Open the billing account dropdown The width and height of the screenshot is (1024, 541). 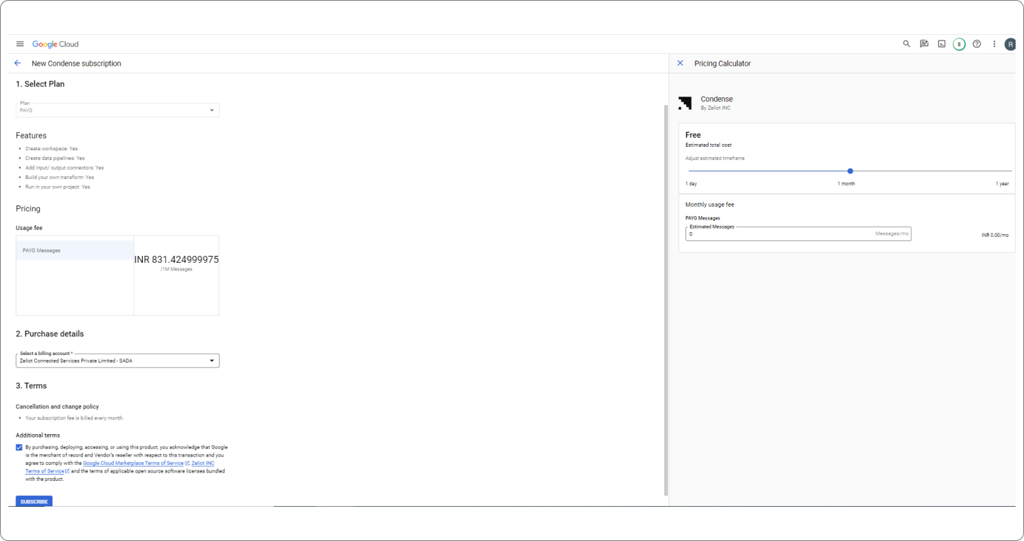[x=118, y=361]
